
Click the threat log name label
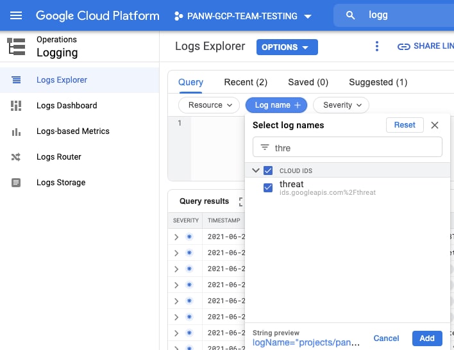tap(291, 184)
